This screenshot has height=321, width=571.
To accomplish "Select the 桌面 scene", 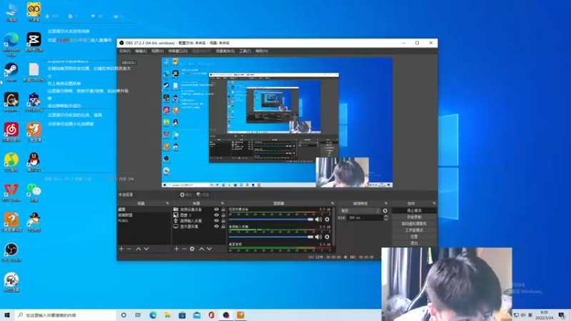I will click(x=144, y=210).
